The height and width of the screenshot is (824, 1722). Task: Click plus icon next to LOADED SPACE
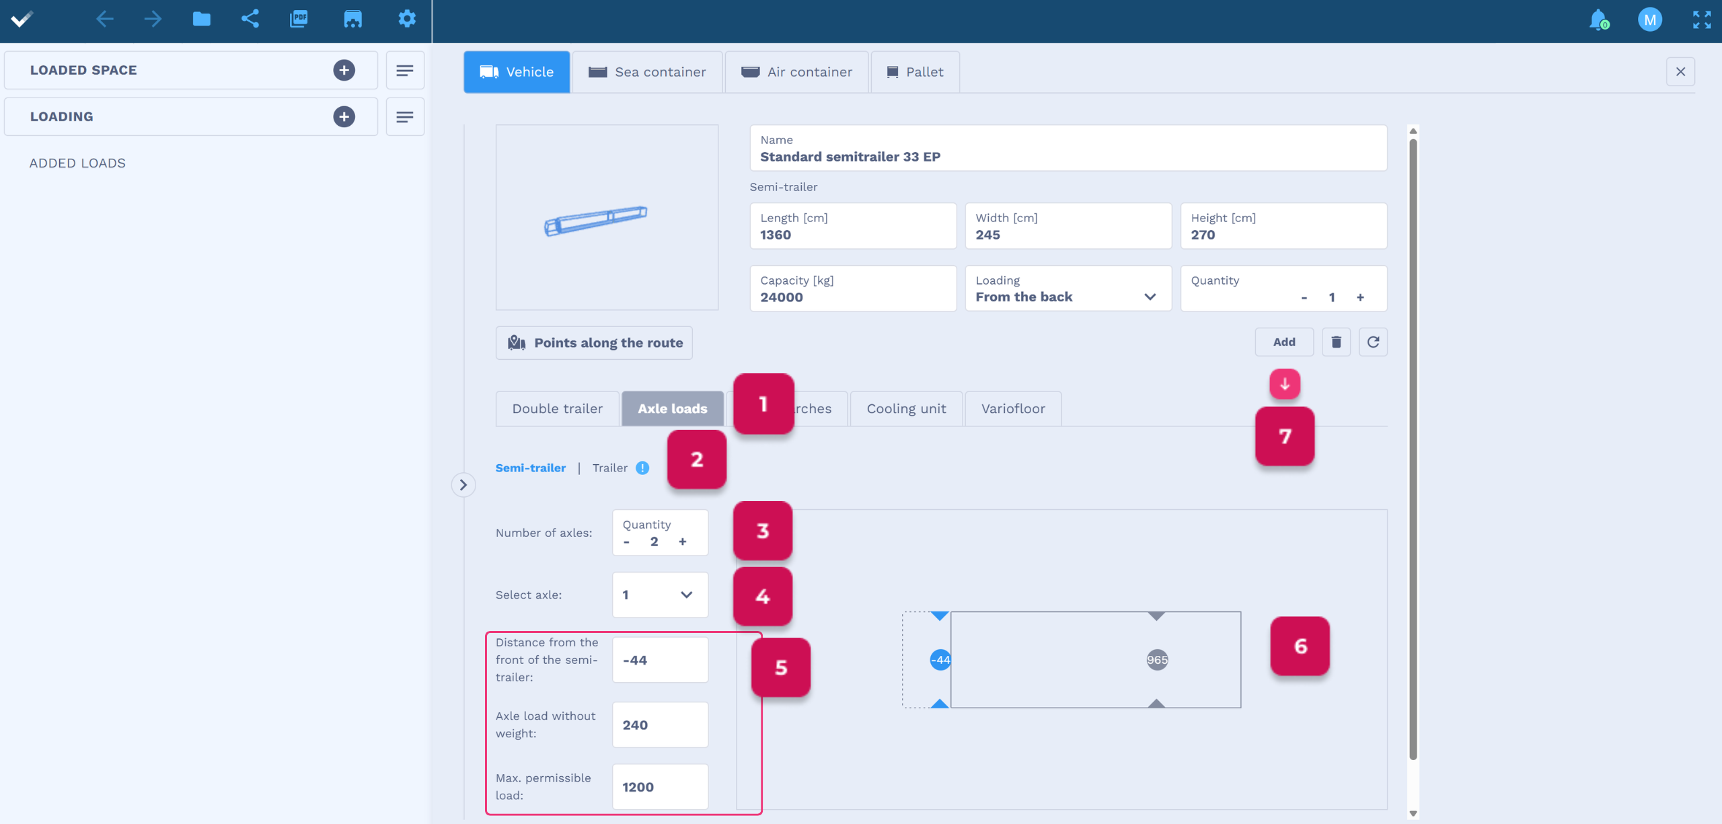pyautogui.click(x=344, y=70)
